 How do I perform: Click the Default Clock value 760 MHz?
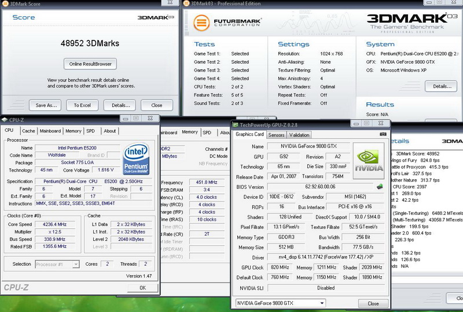point(280,277)
